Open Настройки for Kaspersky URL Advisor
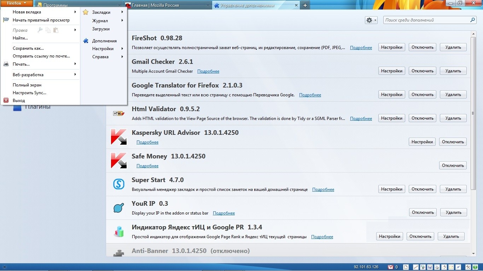This screenshot has width=483, height=271. tap(422, 142)
